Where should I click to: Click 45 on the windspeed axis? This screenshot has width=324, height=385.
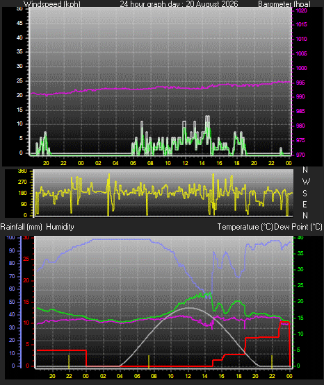click(19, 23)
